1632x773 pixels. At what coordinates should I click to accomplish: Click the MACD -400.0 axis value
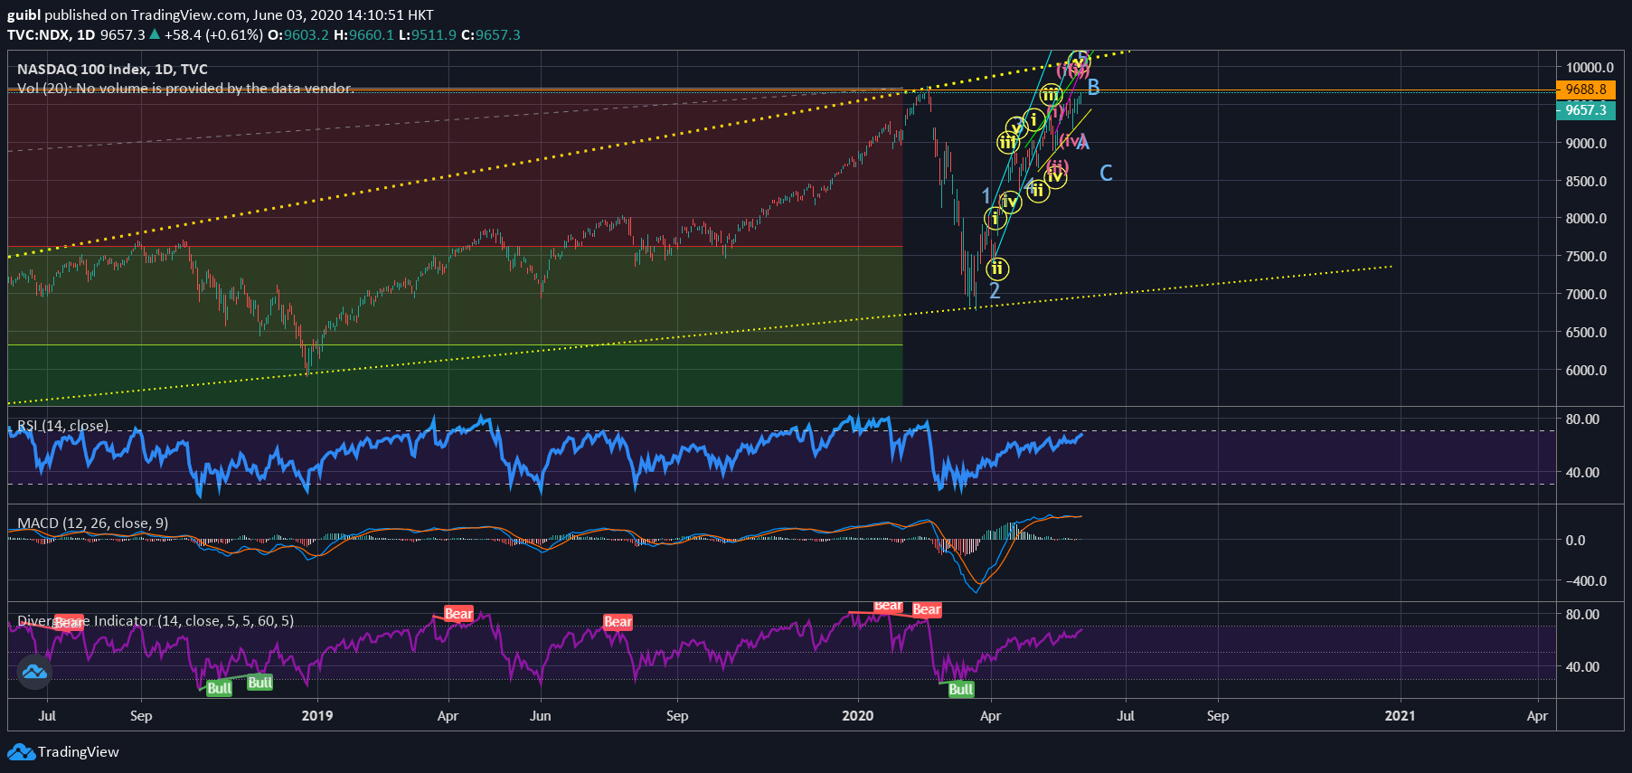tap(1587, 581)
